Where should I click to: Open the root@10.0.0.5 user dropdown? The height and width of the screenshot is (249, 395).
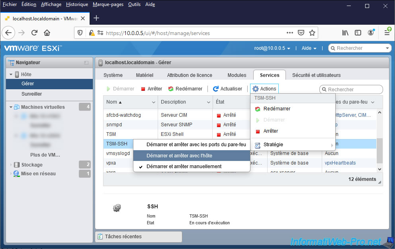pos(272,48)
